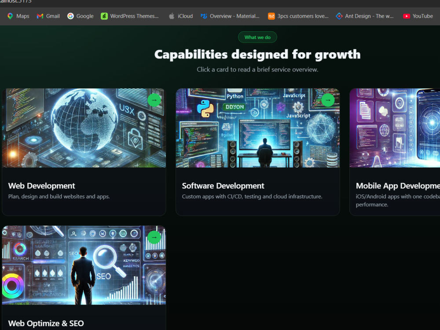Click the 'What we do' pill badge
Viewport: 440px width, 330px height.
(257, 37)
